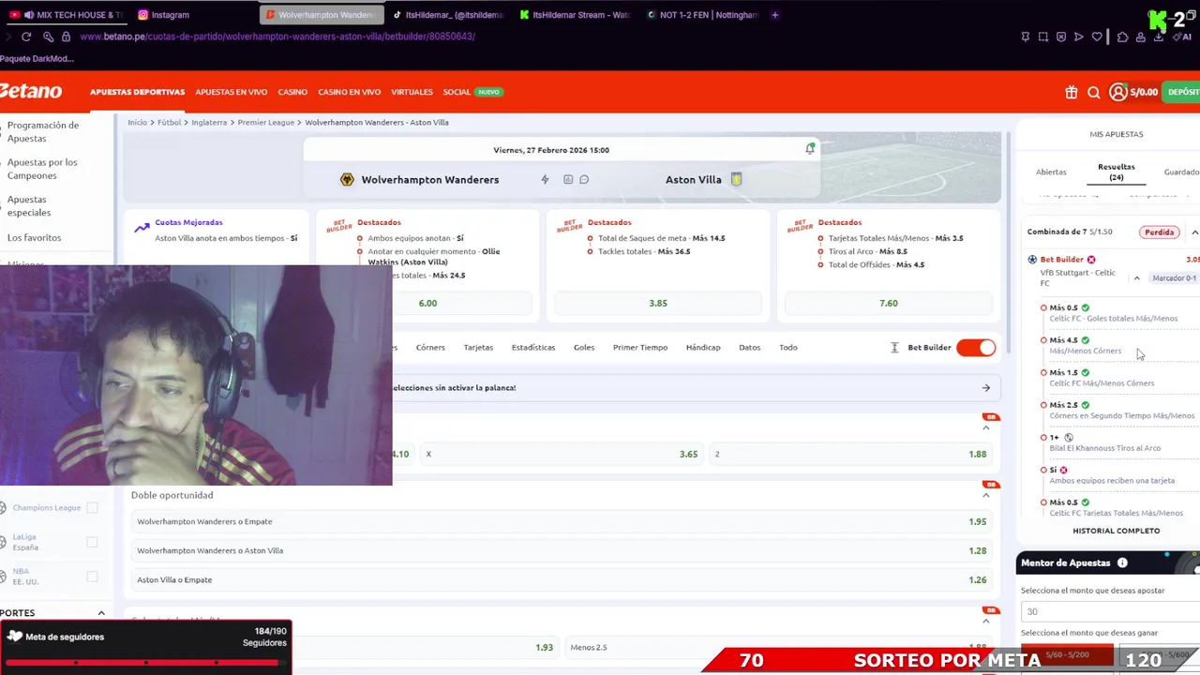
Task: Reload the page with the refresh icon
Action: point(26,37)
